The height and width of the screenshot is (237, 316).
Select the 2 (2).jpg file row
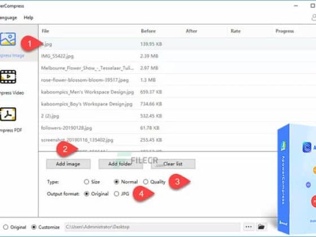pos(177,116)
